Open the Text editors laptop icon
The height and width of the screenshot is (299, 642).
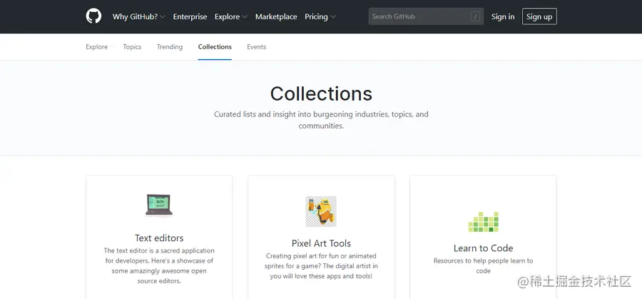159,206
